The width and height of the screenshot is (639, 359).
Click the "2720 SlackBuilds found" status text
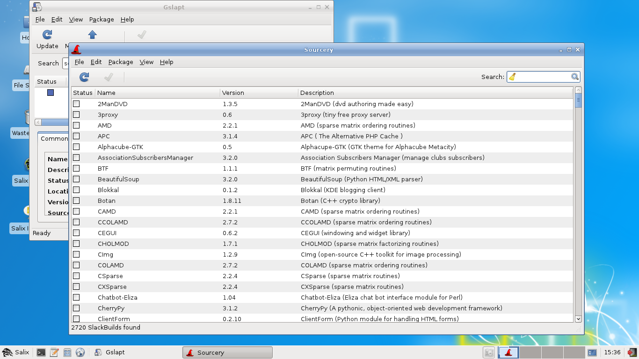tap(106, 327)
